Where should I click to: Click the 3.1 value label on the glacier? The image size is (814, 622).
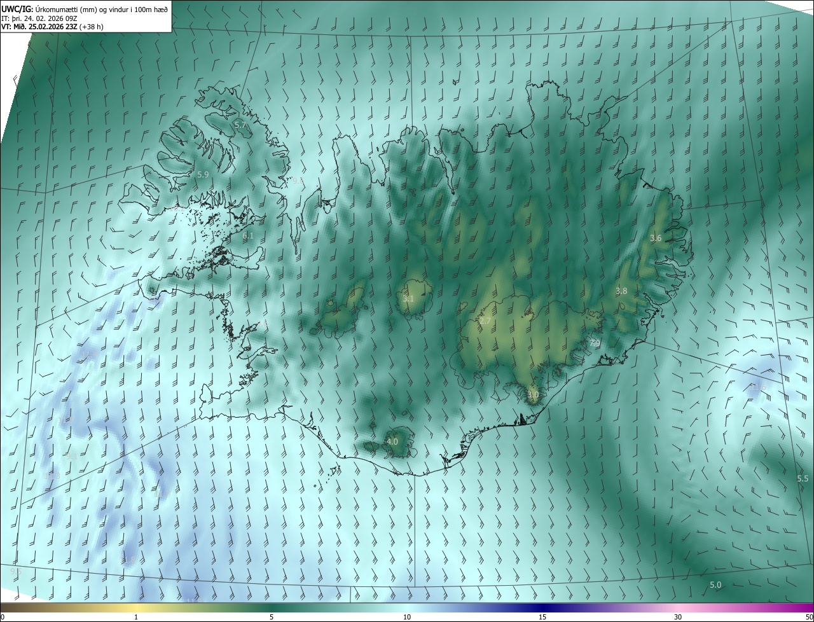click(408, 298)
